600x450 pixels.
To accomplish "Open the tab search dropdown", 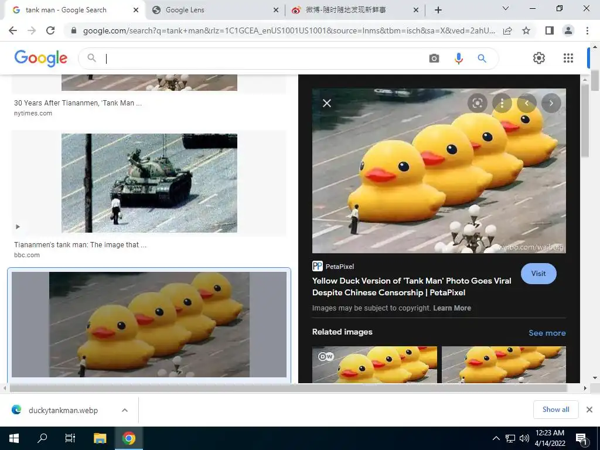I will coord(506,8).
